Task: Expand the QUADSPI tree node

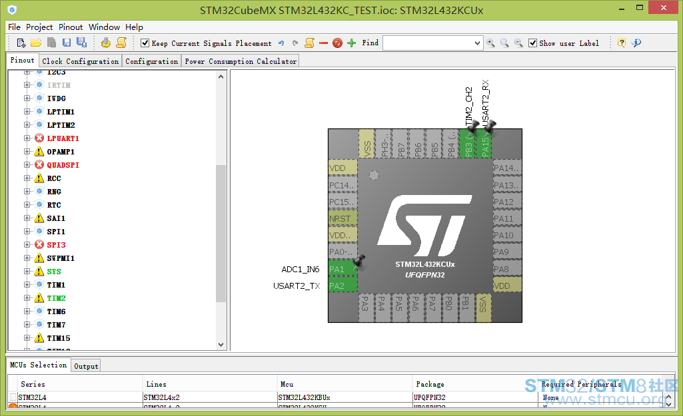Action: 27,164
